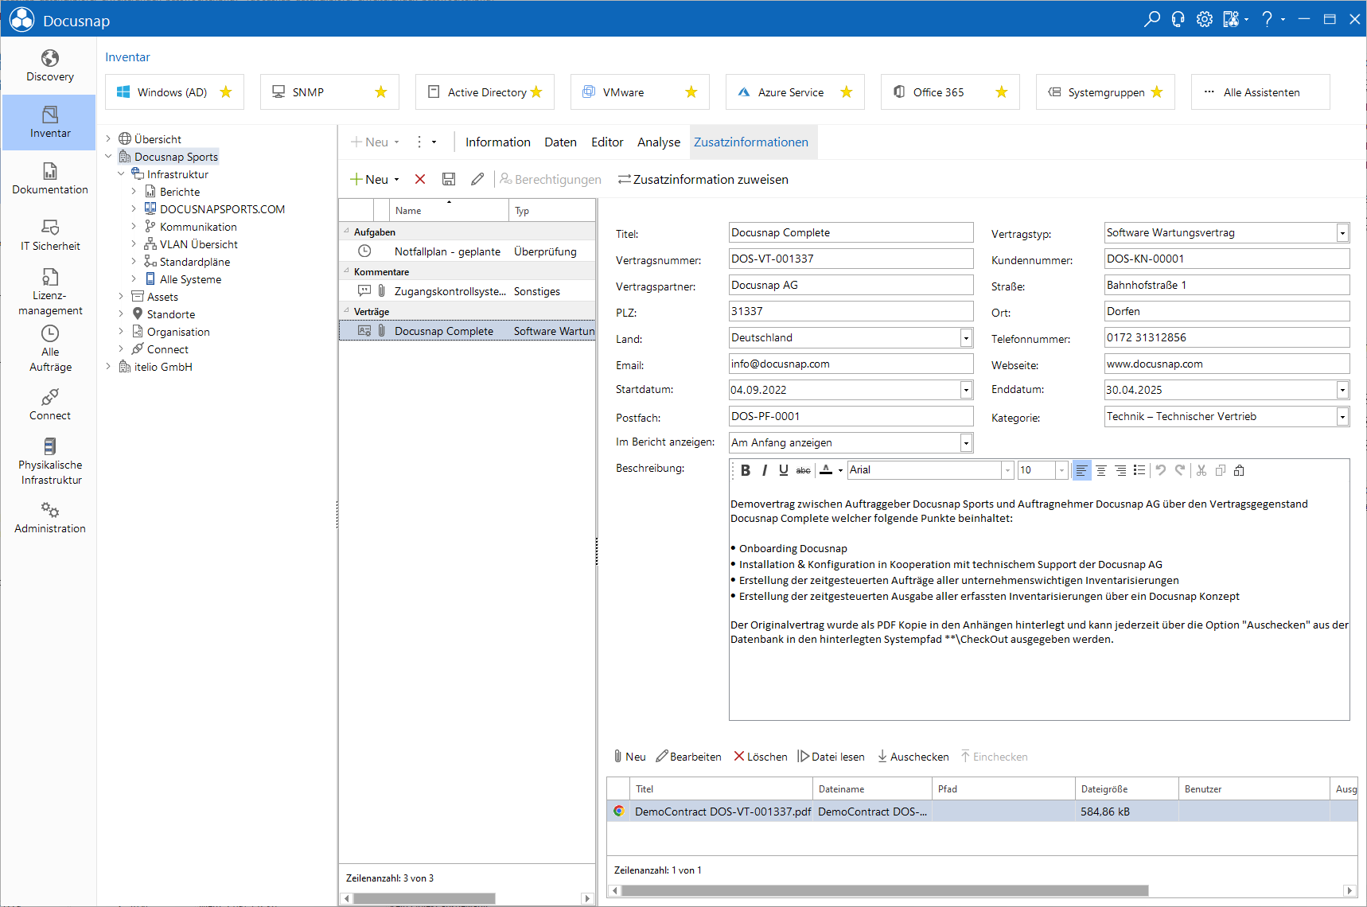Open the Enddatum date picker
Image resolution: width=1367 pixels, height=907 pixels.
1342,390
